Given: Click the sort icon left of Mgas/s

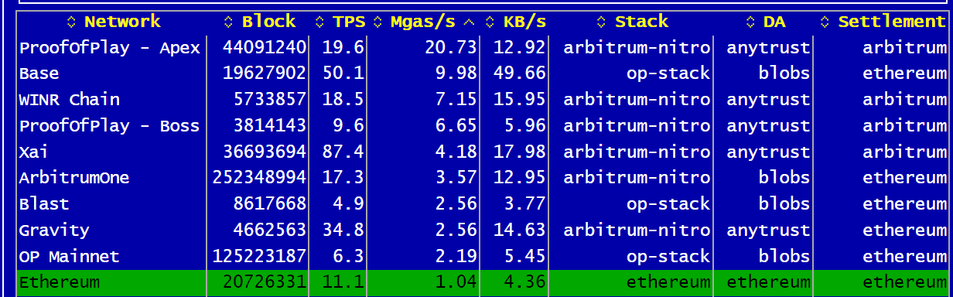Looking at the screenshot, I should [378, 22].
